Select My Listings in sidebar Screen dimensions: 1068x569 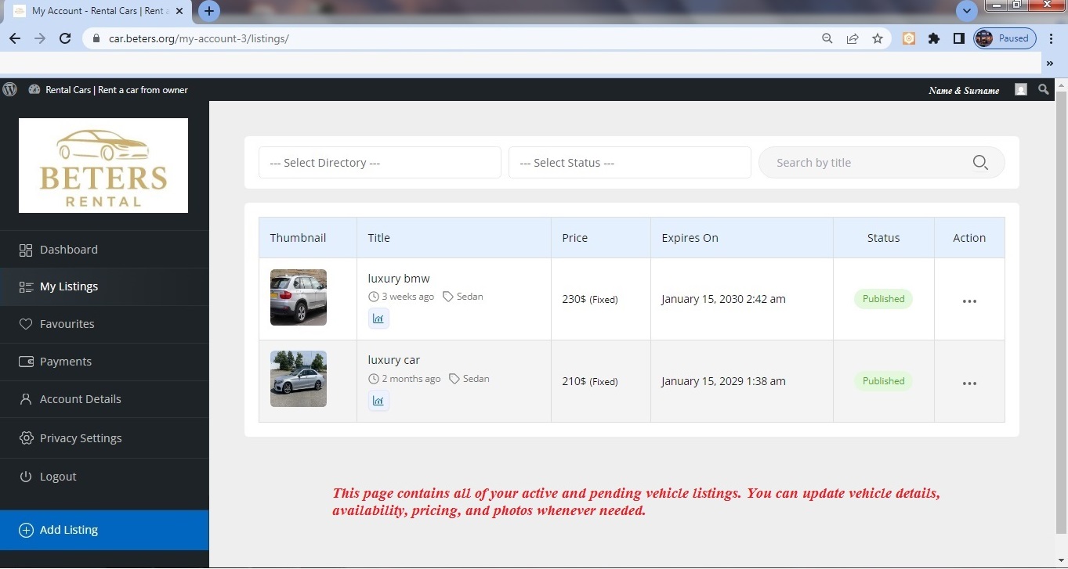[x=104, y=286]
